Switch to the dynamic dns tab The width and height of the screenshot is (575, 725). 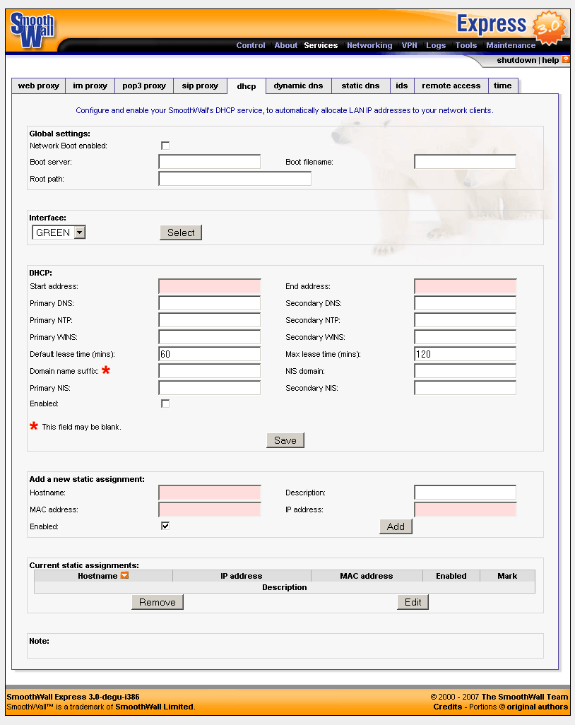299,86
